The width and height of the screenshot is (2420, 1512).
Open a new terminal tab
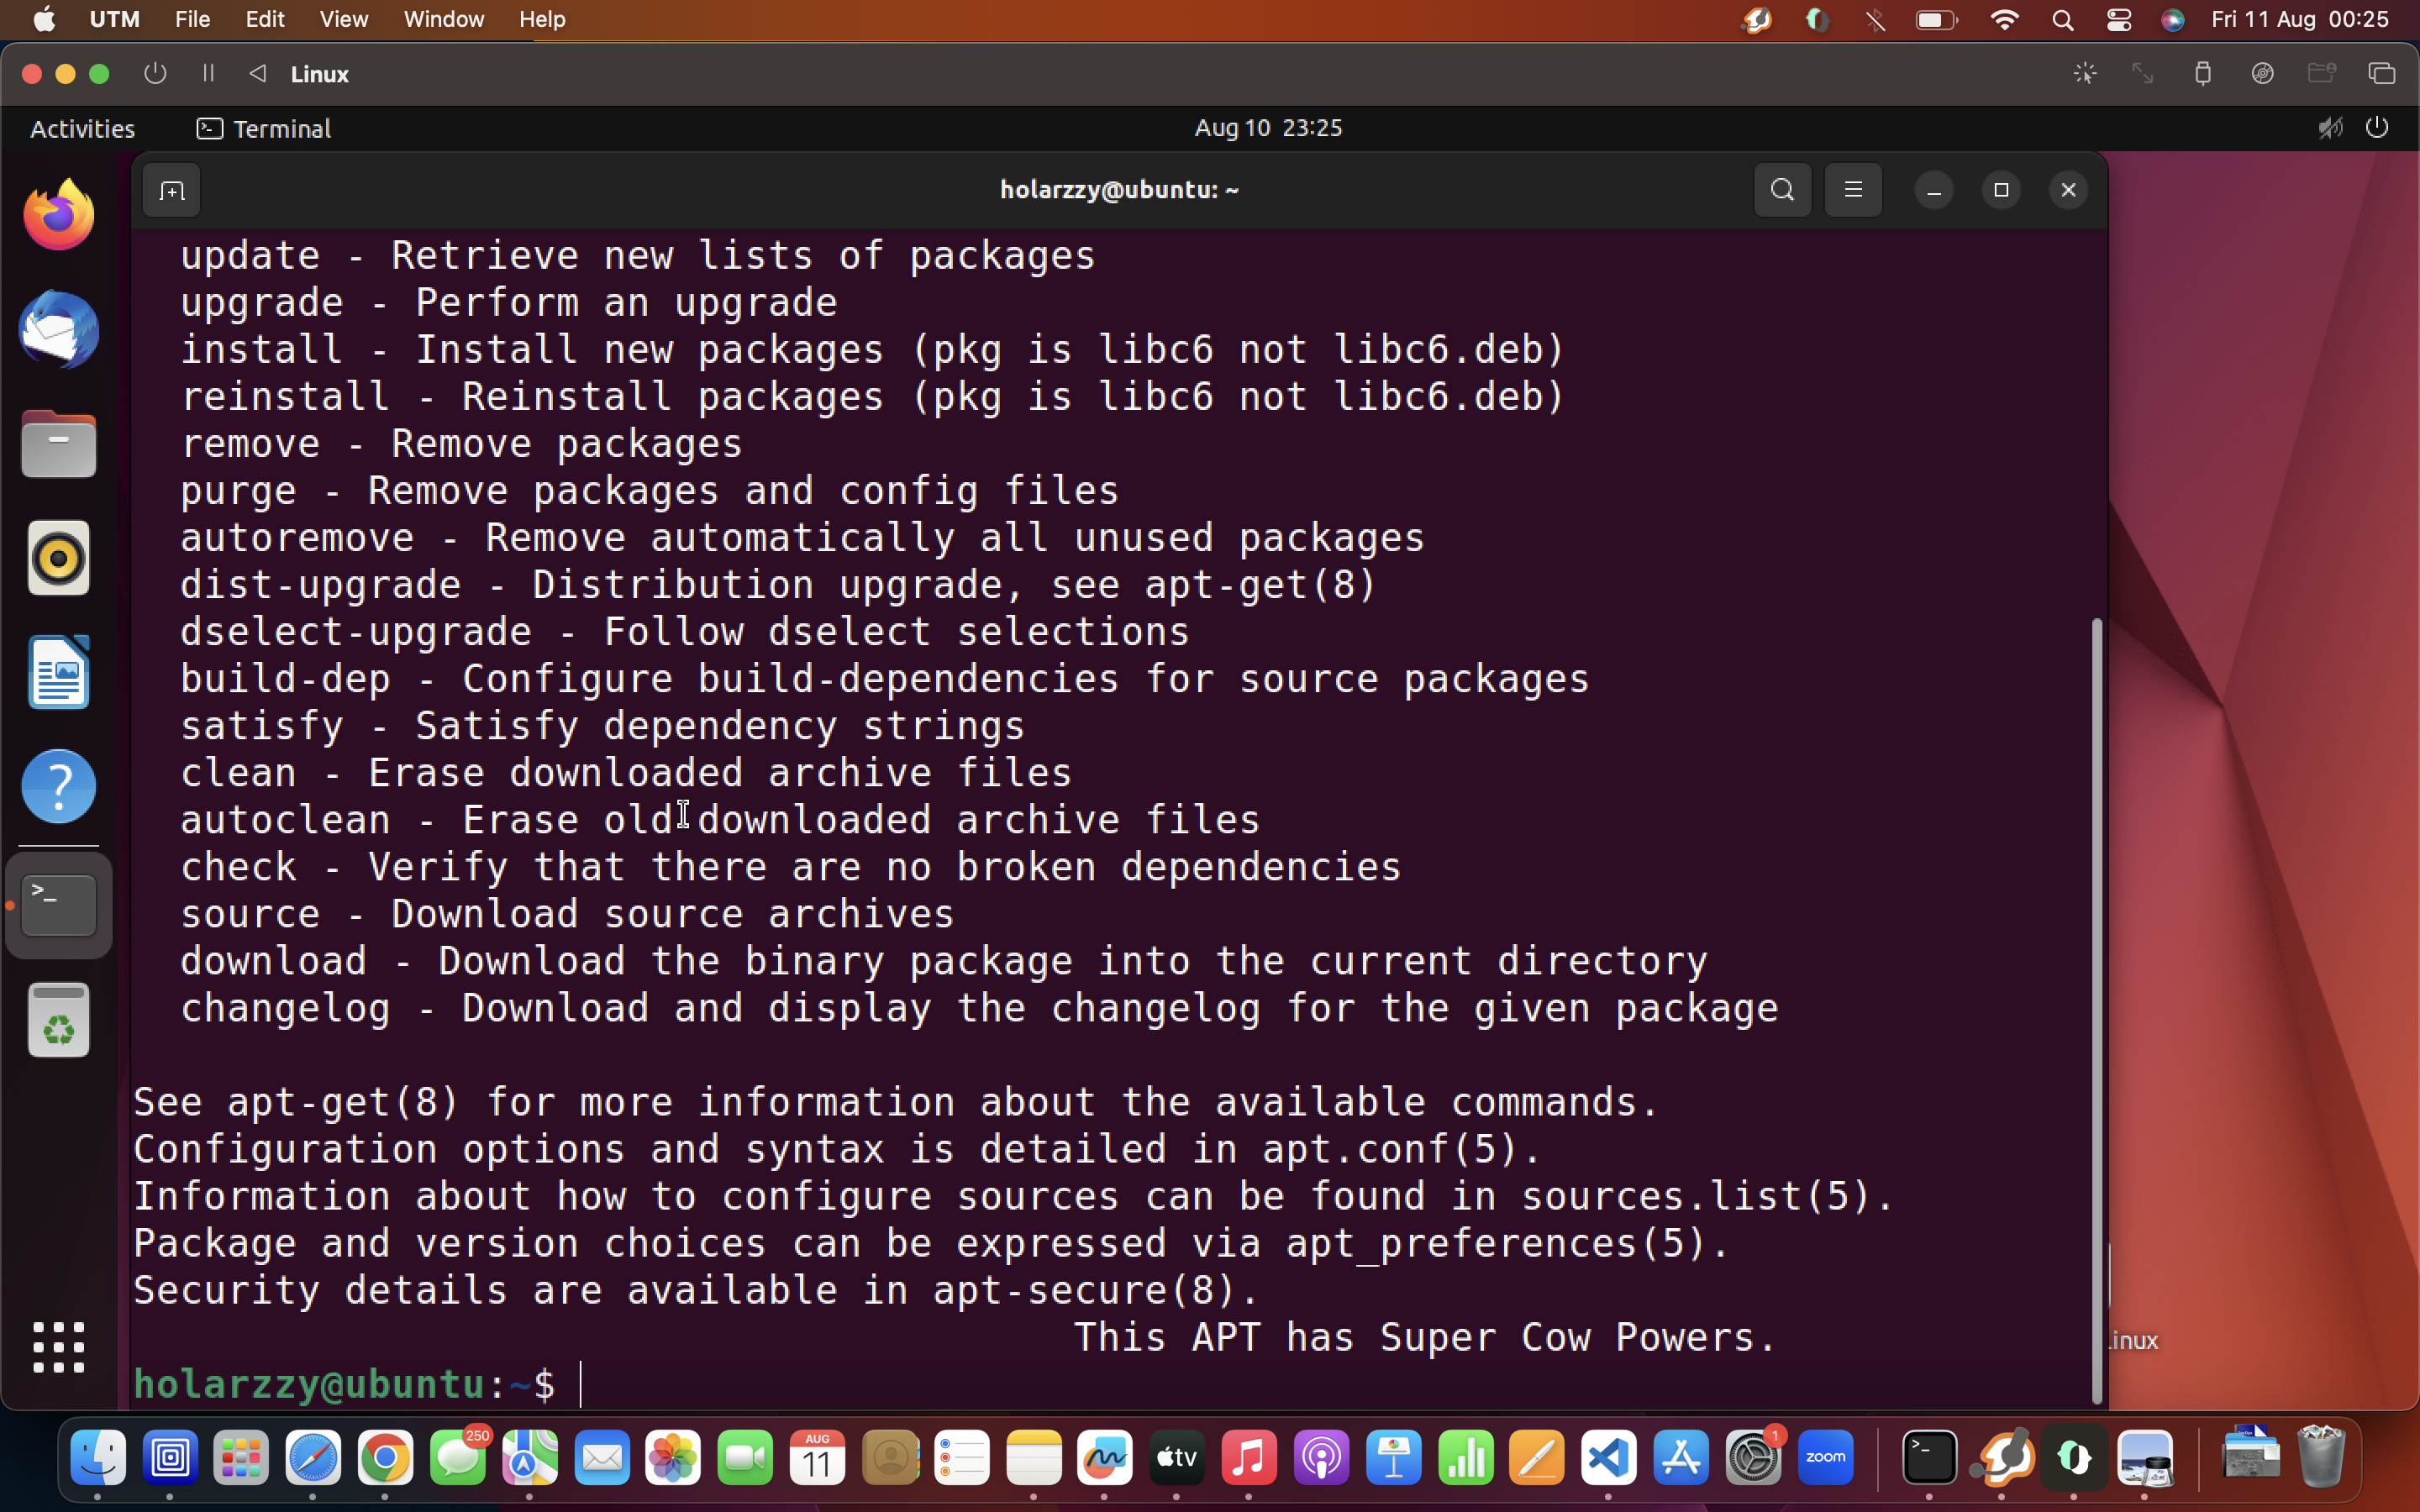click(171, 190)
